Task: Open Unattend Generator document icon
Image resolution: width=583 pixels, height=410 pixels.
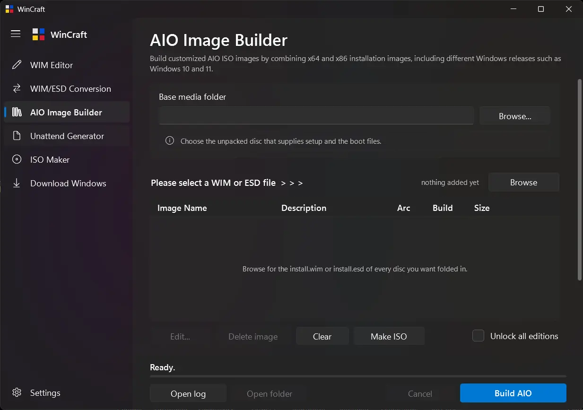Action: [17, 136]
